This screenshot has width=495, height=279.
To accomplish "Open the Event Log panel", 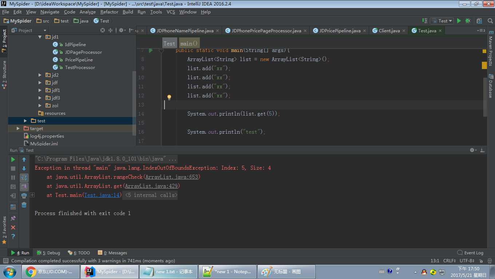I will [470, 253].
